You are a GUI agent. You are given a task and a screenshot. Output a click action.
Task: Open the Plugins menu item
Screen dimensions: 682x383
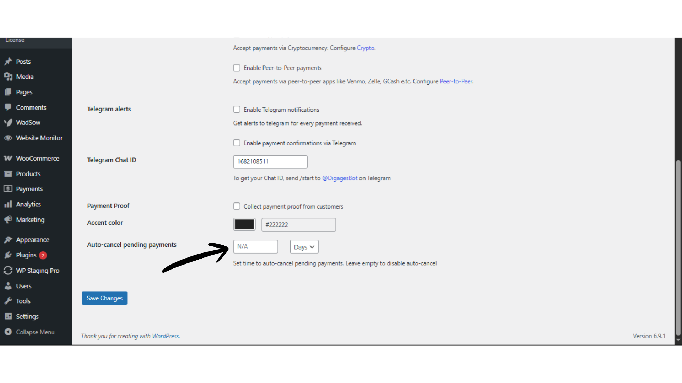[26, 255]
